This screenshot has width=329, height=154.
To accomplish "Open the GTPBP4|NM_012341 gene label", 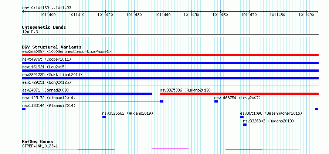I will point(40,146).
